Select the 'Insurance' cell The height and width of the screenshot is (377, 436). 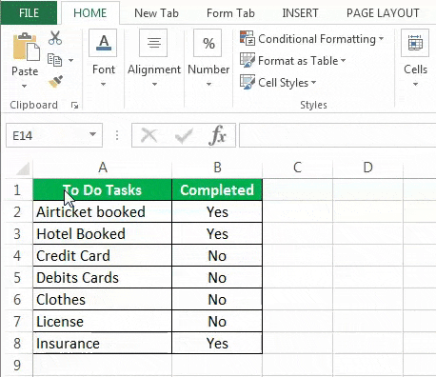pyautogui.click(x=103, y=344)
